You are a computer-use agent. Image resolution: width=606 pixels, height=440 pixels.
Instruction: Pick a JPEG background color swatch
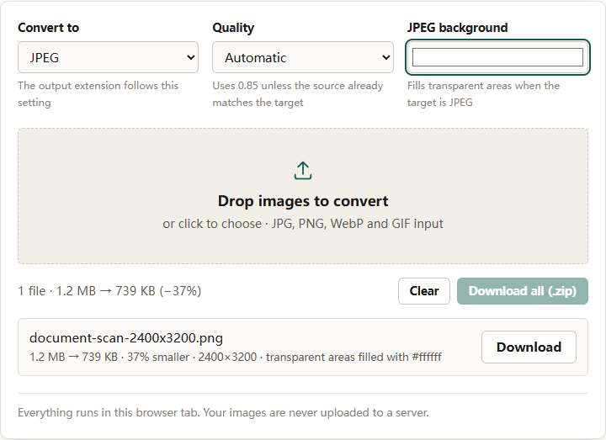point(497,57)
